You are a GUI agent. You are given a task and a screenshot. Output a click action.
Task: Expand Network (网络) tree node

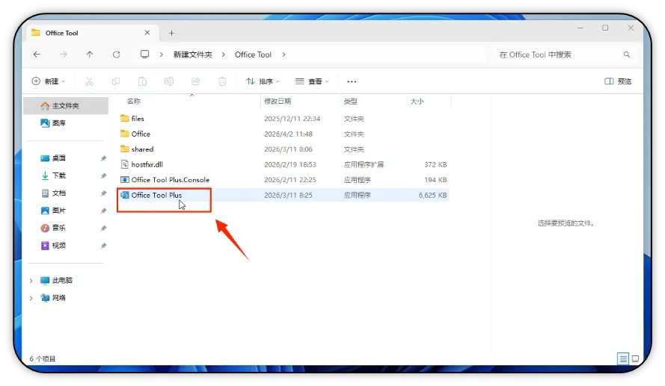(x=31, y=298)
